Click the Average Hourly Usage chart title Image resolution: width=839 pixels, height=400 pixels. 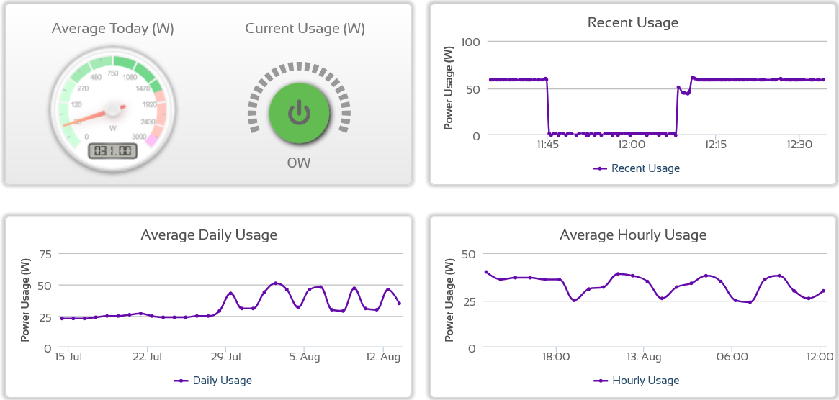[633, 235]
